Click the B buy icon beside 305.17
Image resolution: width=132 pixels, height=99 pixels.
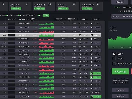pos(92,54)
